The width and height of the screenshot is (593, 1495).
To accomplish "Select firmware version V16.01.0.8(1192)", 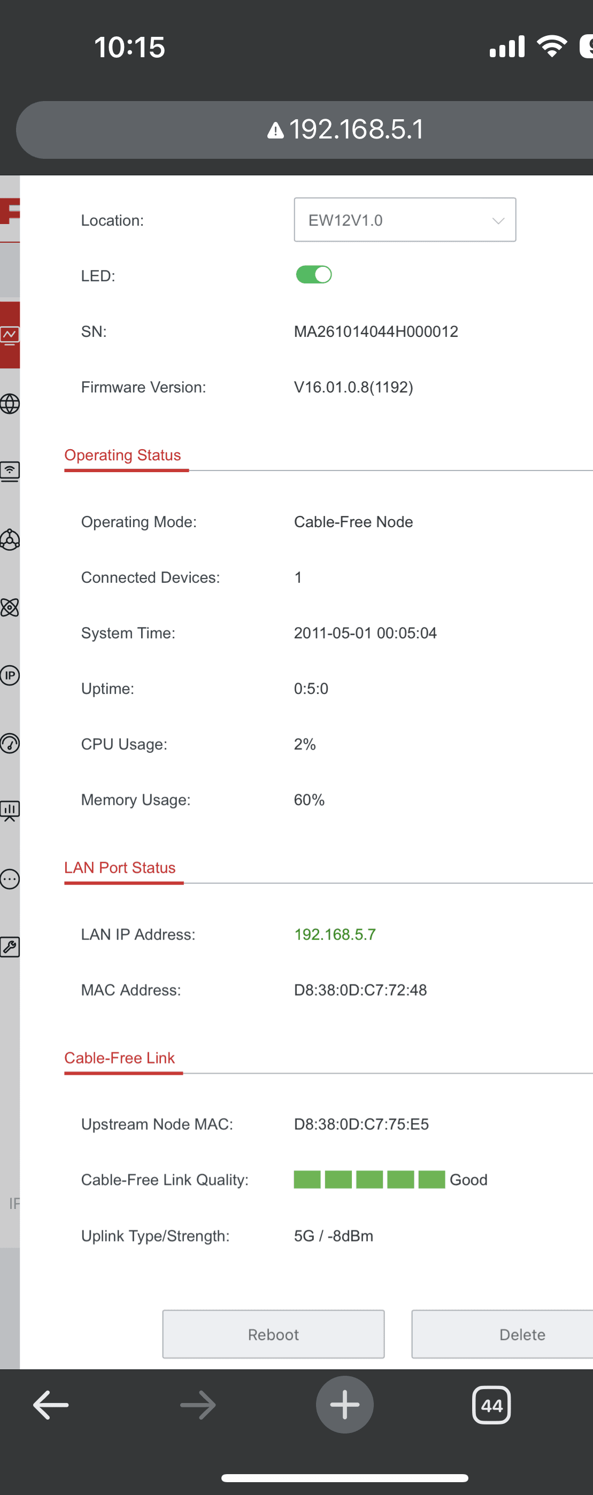I will tap(353, 387).
